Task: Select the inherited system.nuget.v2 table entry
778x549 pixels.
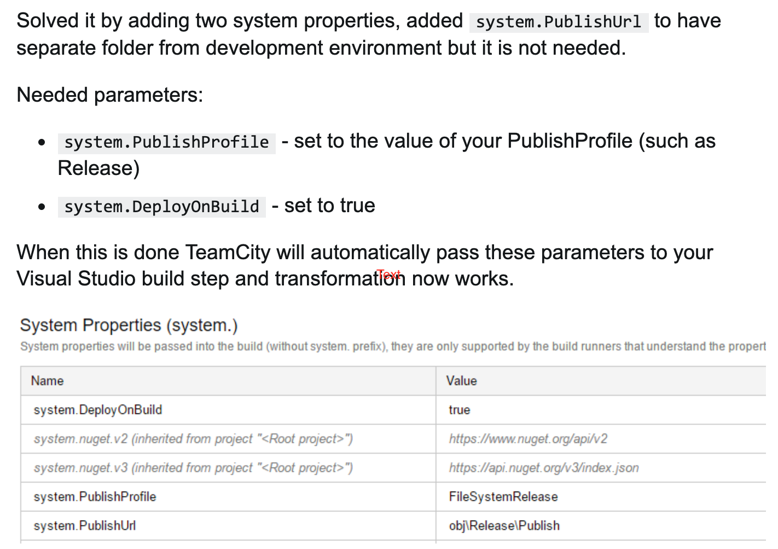Action: [193, 439]
